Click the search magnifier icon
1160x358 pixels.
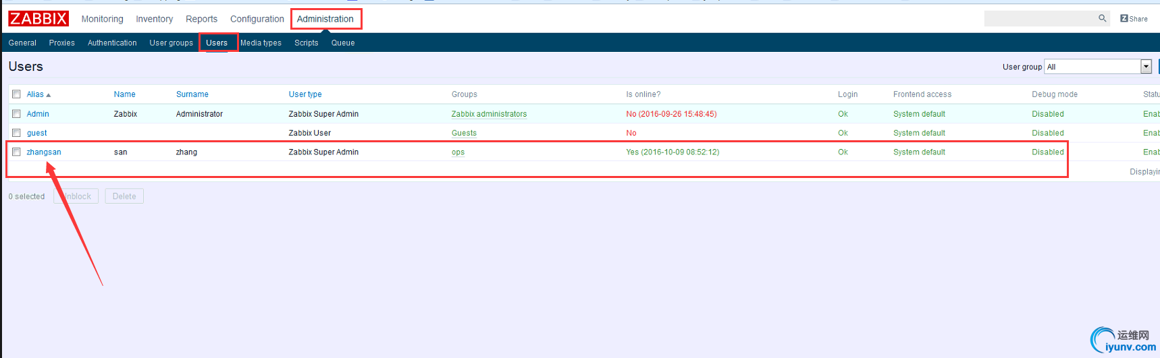coord(1102,18)
